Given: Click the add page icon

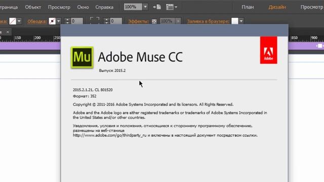Looking at the screenshot, I should (157, 7).
